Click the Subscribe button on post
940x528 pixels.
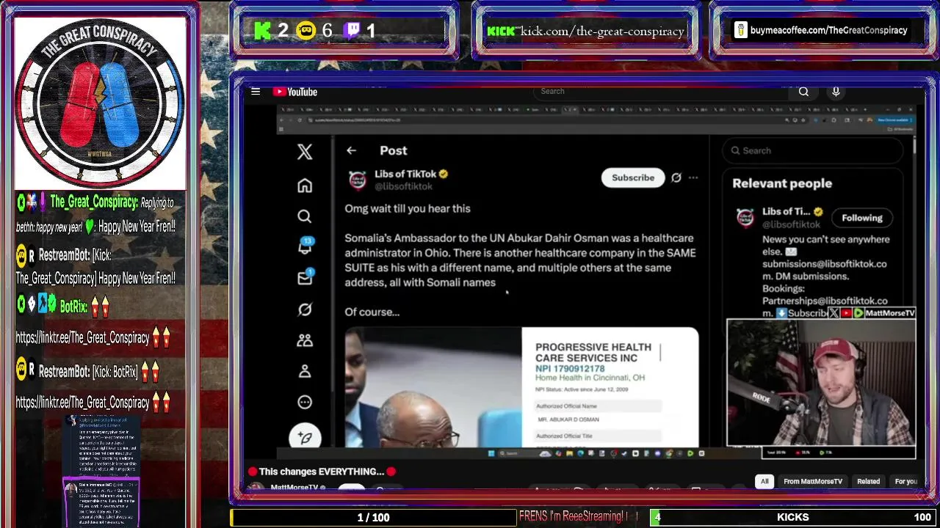click(x=633, y=177)
